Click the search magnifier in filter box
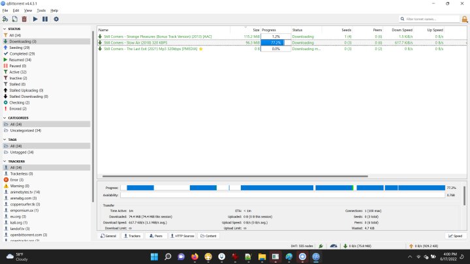Screen dimensions: 470x264 [402, 19]
